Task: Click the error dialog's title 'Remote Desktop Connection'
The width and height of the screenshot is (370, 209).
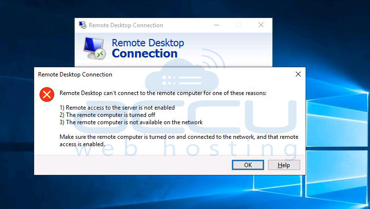Action: tap(75, 75)
